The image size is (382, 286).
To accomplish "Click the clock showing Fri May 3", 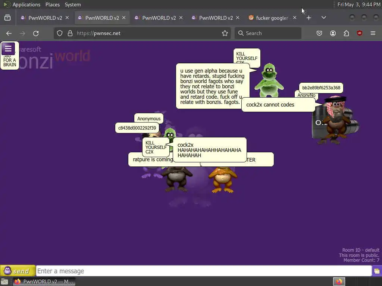I will pyautogui.click(x=358, y=4).
